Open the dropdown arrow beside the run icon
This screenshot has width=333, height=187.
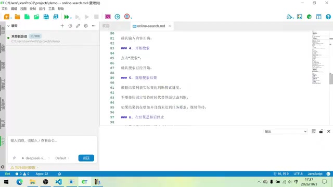(71, 18)
